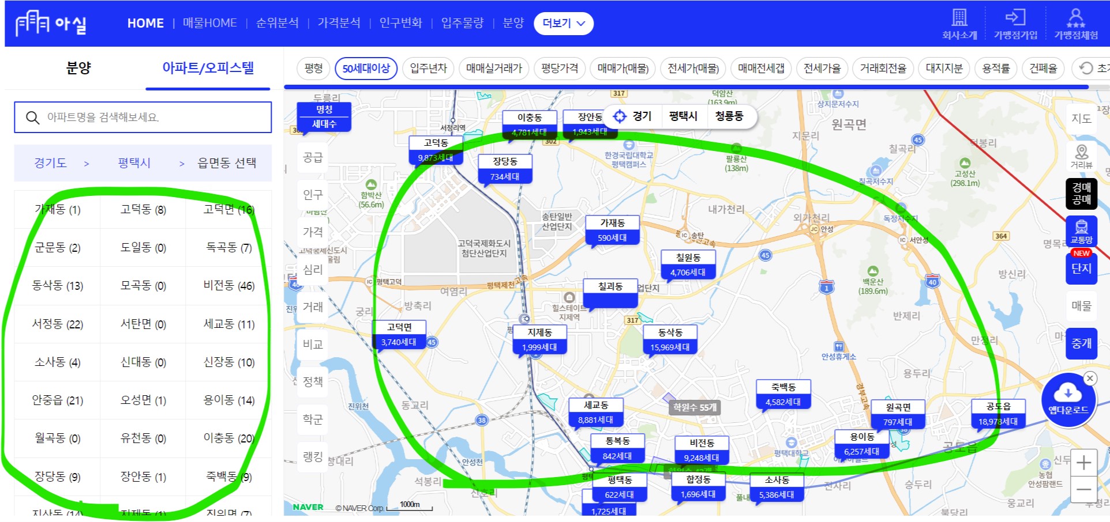
Task: Select 평택시 in breadcrumb
Action: click(134, 163)
